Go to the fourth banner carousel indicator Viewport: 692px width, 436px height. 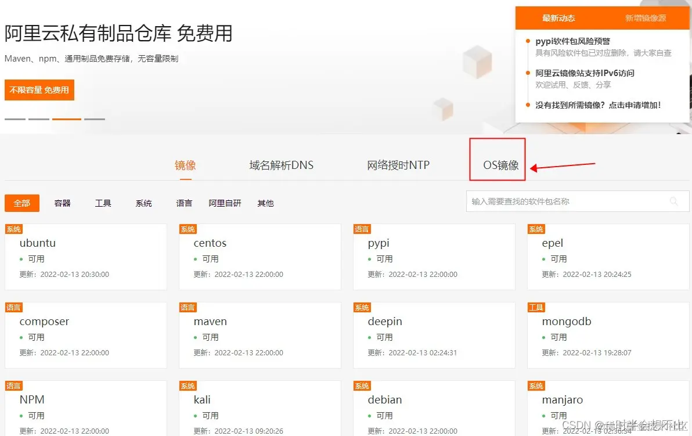[95, 118]
